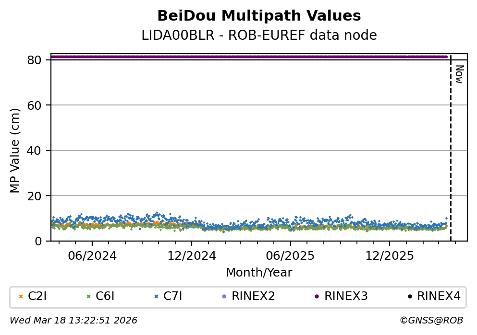Click the black RINEX4 legend dot
Screen dimensions: 477x335
coord(409,297)
